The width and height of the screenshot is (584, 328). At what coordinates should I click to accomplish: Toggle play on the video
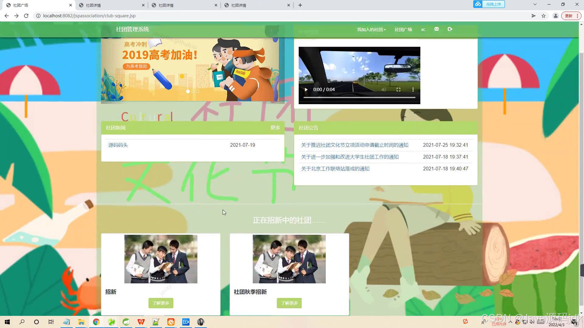[306, 90]
